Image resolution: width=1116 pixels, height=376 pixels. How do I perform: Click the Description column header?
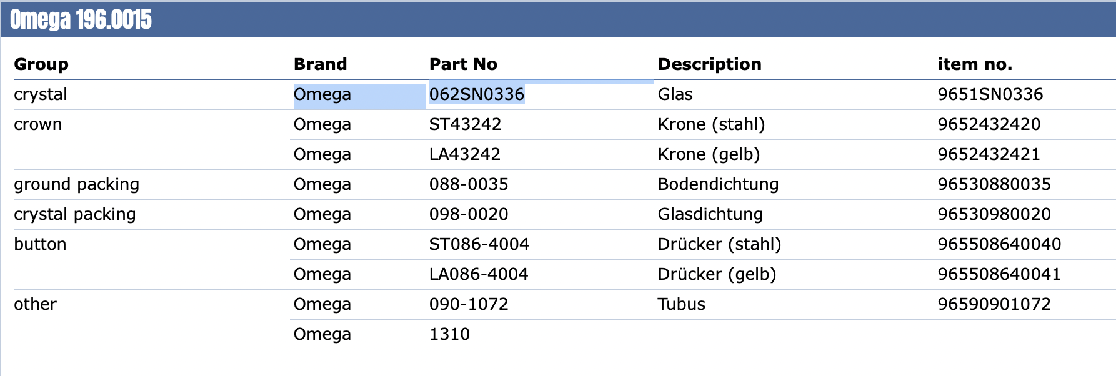click(x=709, y=64)
